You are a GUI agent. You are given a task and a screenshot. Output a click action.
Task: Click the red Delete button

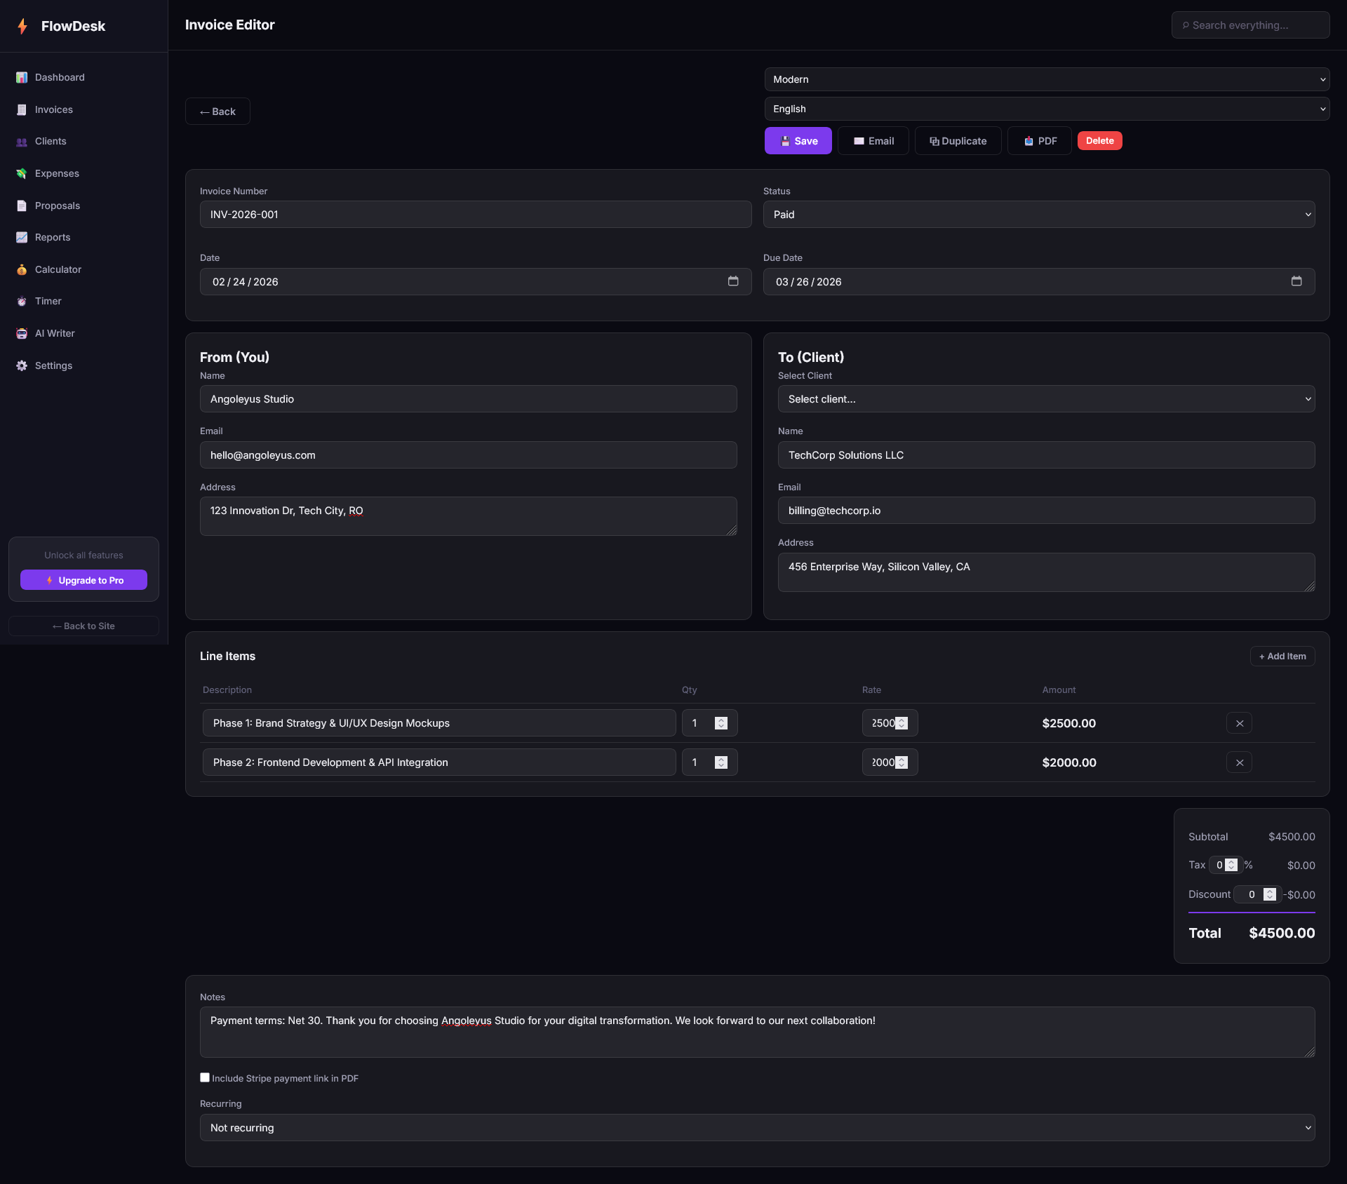(1099, 140)
